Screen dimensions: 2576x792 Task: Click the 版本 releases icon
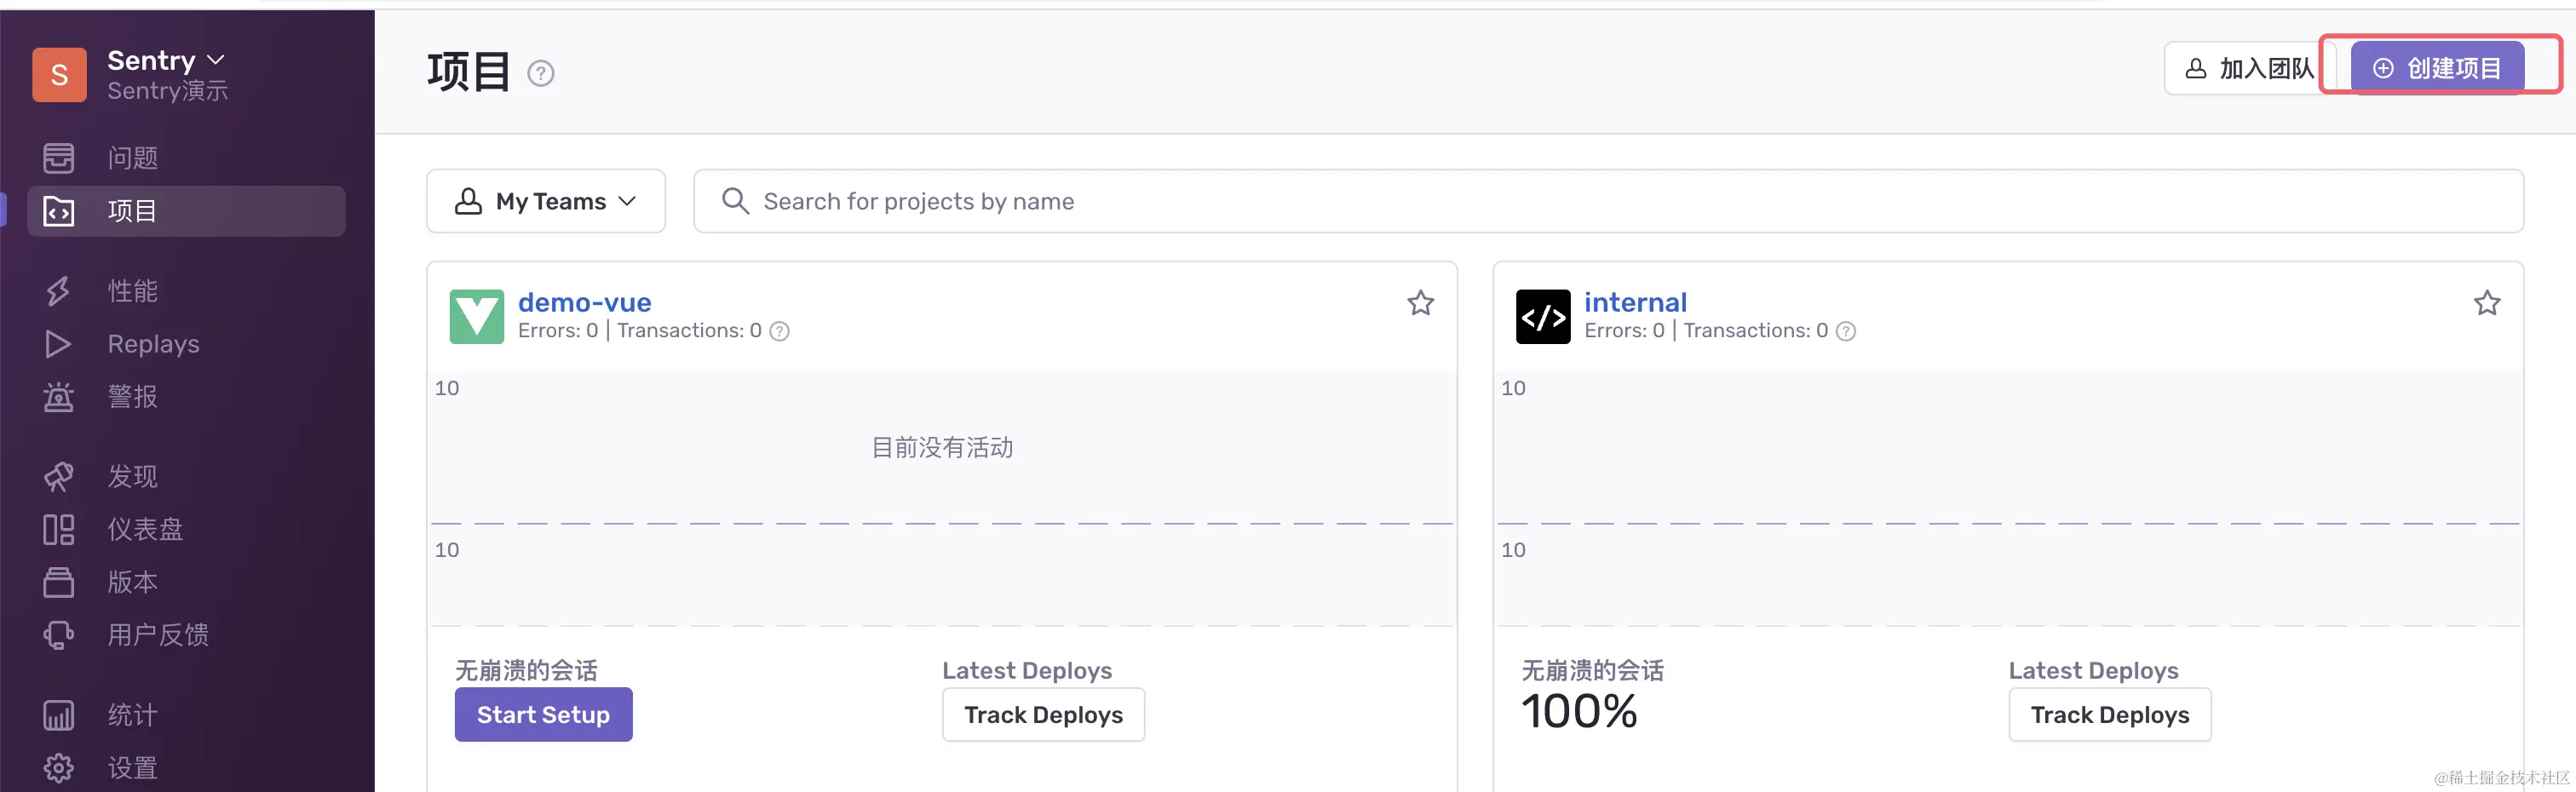pos(58,582)
